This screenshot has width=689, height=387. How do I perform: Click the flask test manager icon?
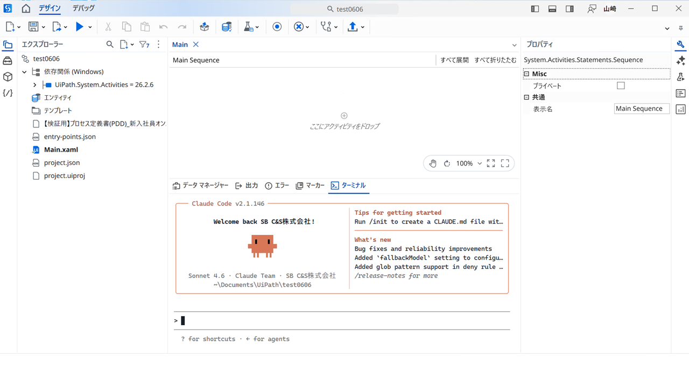click(248, 27)
